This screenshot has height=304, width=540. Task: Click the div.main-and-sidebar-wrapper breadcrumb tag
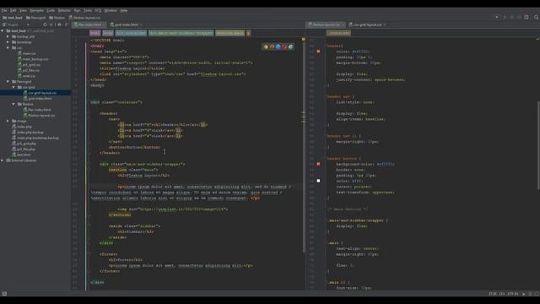click(x=181, y=33)
